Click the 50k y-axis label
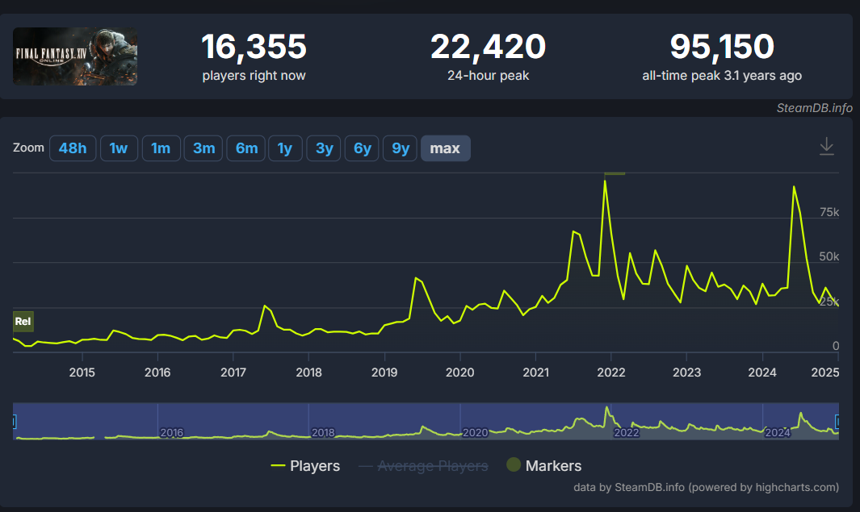The image size is (860, 512). click(829, 257)
